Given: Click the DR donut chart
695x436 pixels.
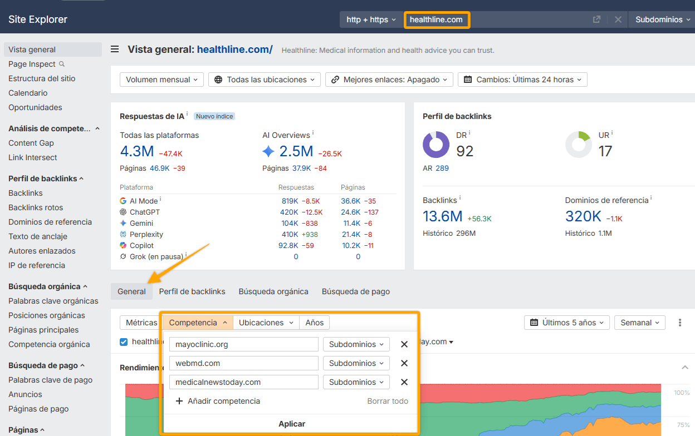Looking at the screenshot, I should point(436,145).
